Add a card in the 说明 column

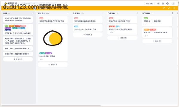[18, 59]
